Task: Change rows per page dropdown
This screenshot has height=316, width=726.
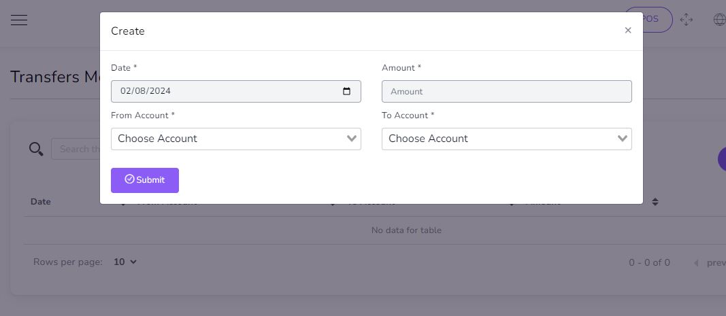Action: click(125, 262)
